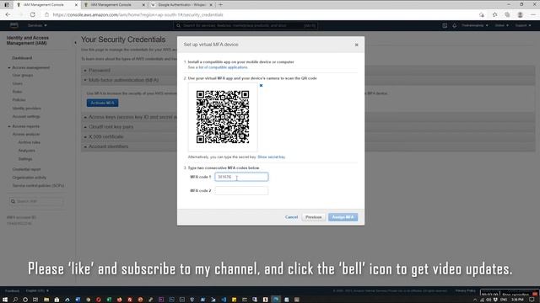Open Access analyzer in sidebar

pyautogui.click(x=26, y=135)
